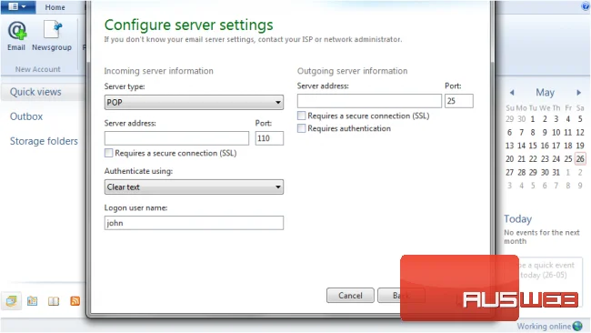Click the Working online globe icon
The height and width of the screenshot is (333, 591).
coord(577,327)
